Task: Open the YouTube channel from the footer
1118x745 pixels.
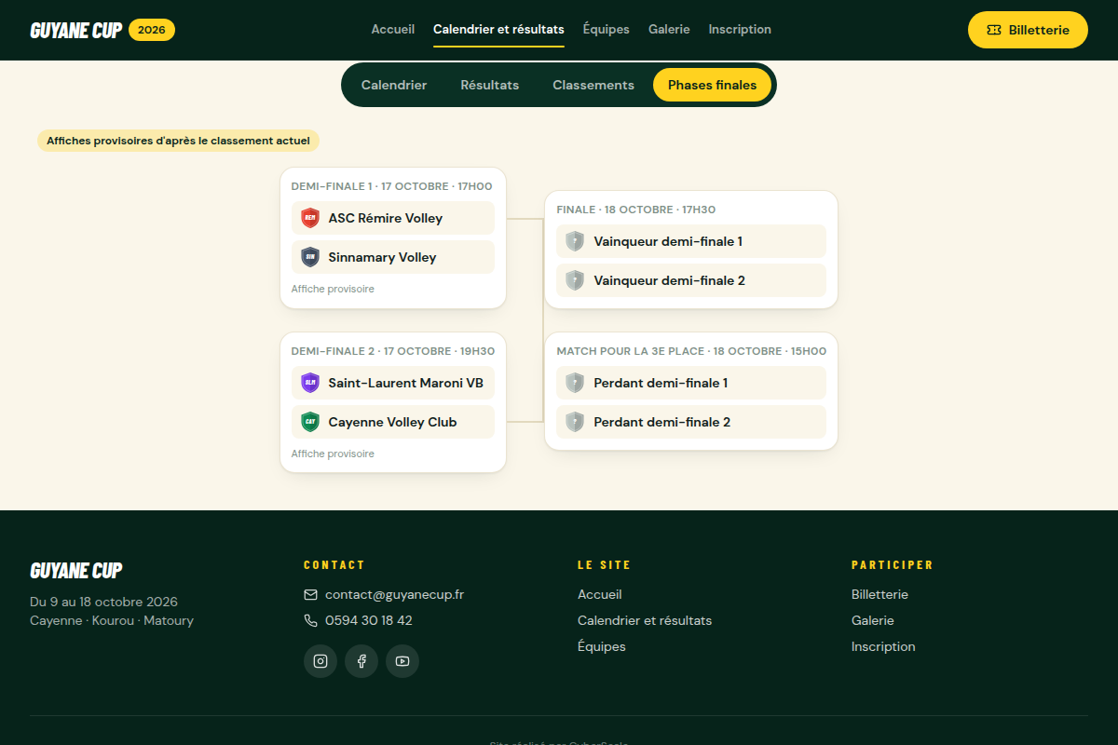Action: click(402, 661)
